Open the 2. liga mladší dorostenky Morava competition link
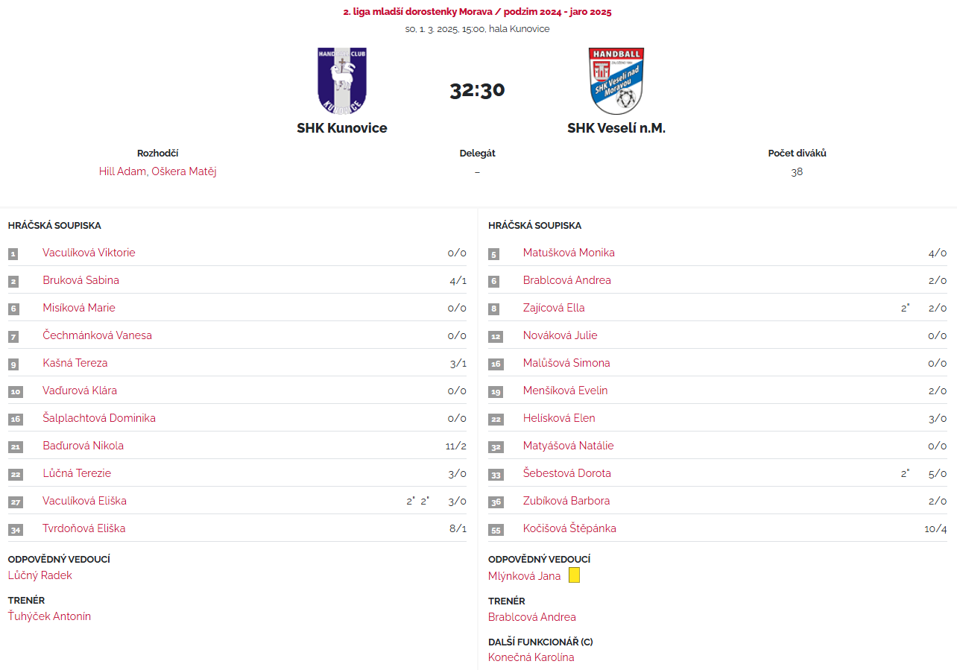957x670 pixels. pyautogui.click(x=477, y=12)
